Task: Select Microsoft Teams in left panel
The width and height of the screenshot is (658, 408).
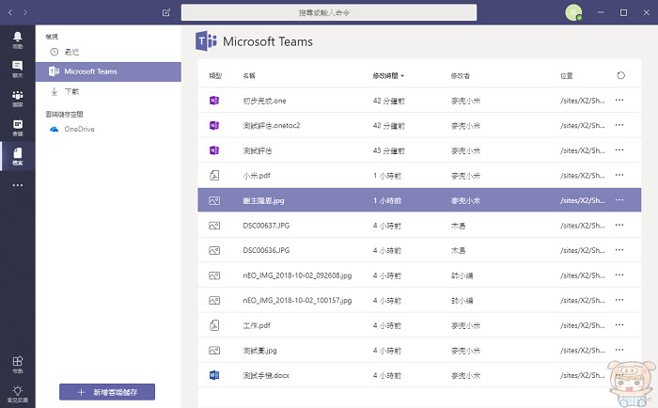Action: click(108, 71)
